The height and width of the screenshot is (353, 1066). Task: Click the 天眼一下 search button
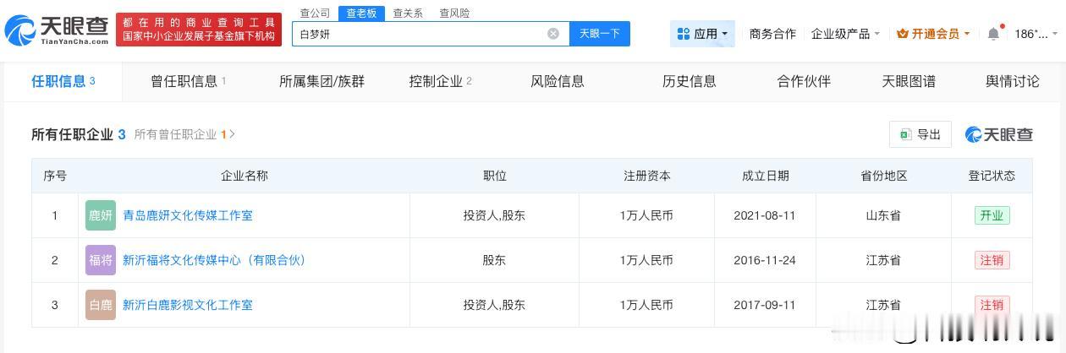click(x=600, y=34)
